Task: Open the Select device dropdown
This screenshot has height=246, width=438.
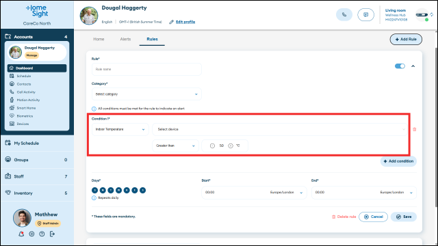Action: pos(280,129)
